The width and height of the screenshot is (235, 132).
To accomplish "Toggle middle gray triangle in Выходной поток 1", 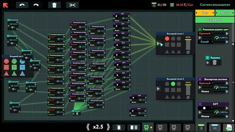I will (173, 52).
